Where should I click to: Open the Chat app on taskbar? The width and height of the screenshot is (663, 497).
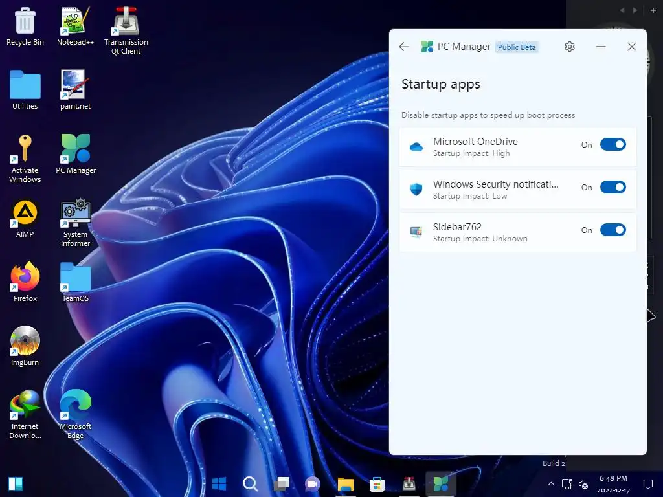(313, 484)
